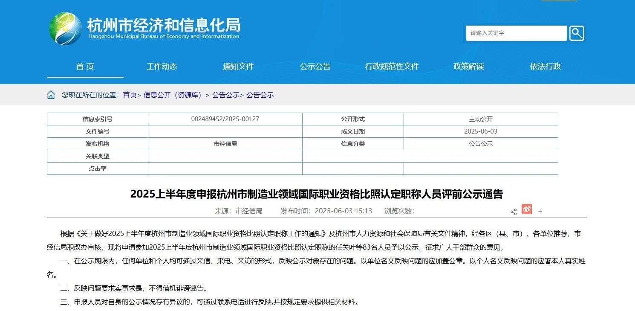Click the English subtitle Hangzhou Municipal Bureau
Screen dimensions: 635x311
(164, 37)
